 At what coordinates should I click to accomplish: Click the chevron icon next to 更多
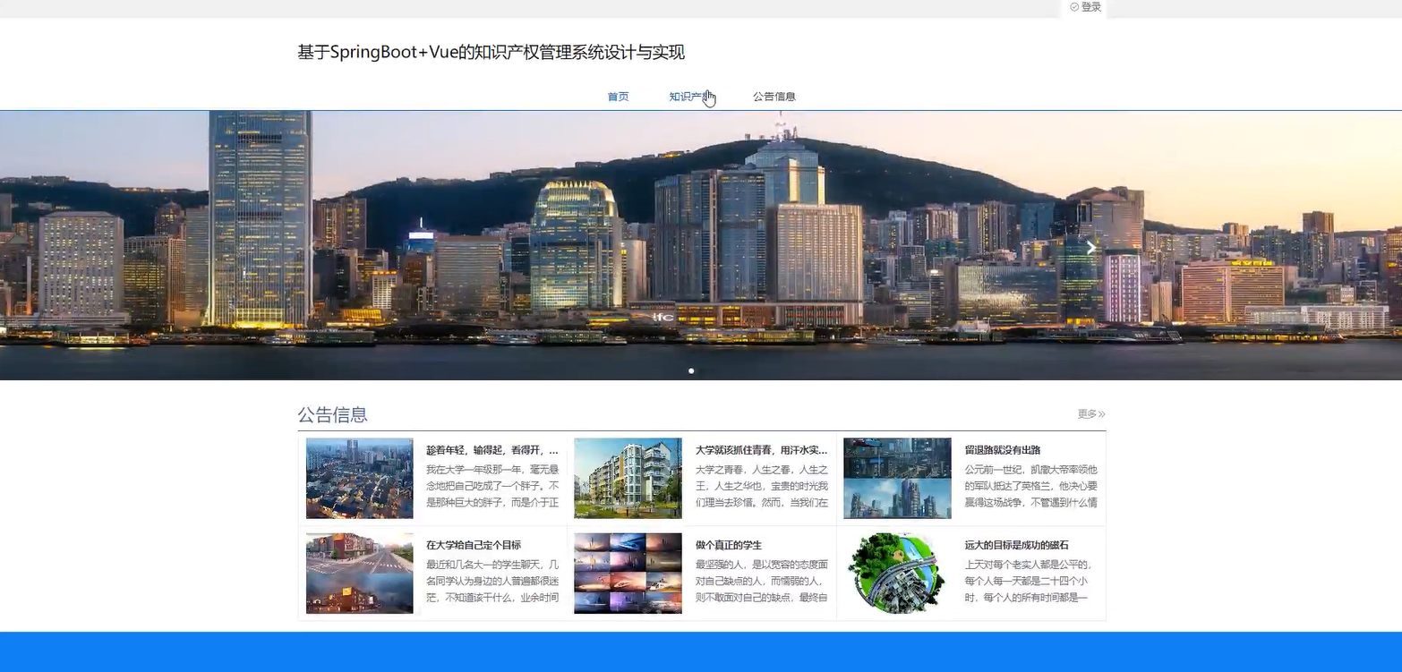pos(1102,413)
